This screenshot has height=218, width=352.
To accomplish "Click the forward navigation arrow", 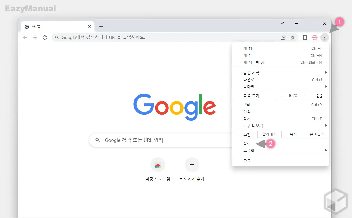I will tap(35, 37).
